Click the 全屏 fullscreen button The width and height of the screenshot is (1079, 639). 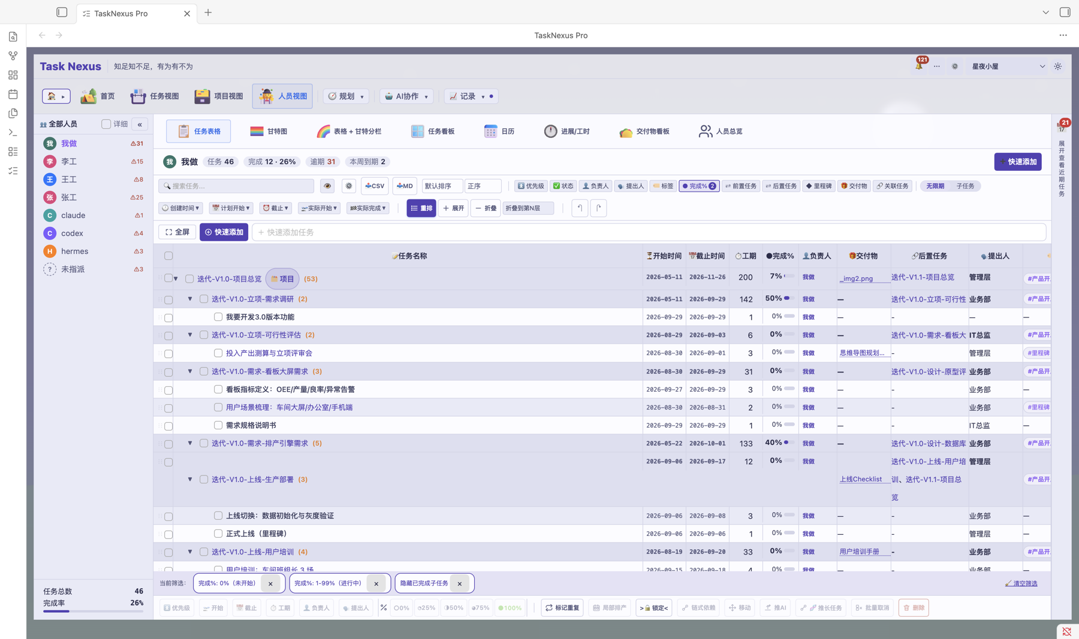tap(177, 232)
